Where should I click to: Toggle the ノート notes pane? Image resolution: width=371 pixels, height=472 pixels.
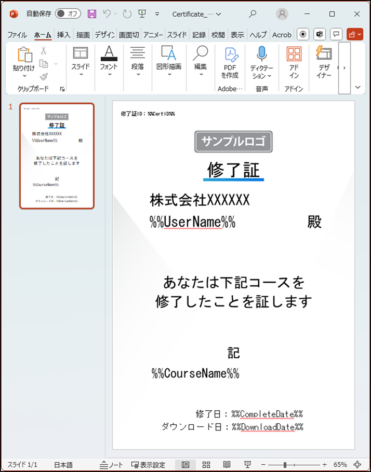(x=111, y=465)
